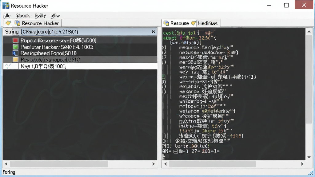315x177 pixels.
Task: Click the up arrow of the code pane scrollbar
Action: 309,32
